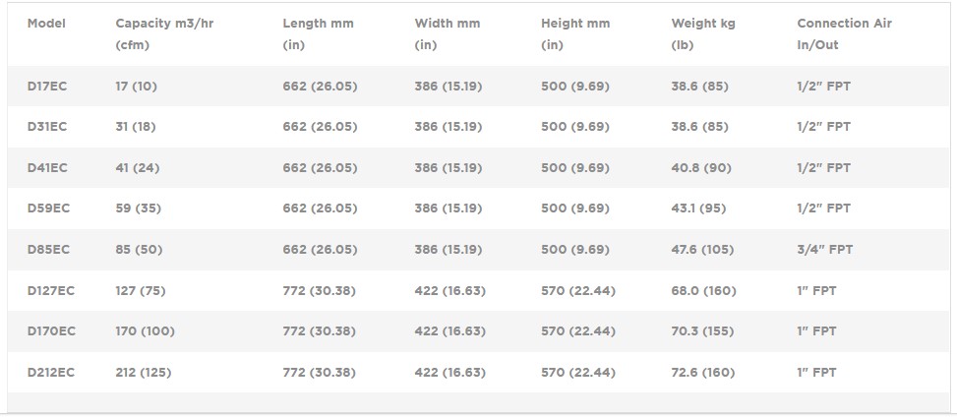Viewport: 957px width, 417px height.
Task: Click the 70.3 (155) weight value
Action: [x=702, y=331]
